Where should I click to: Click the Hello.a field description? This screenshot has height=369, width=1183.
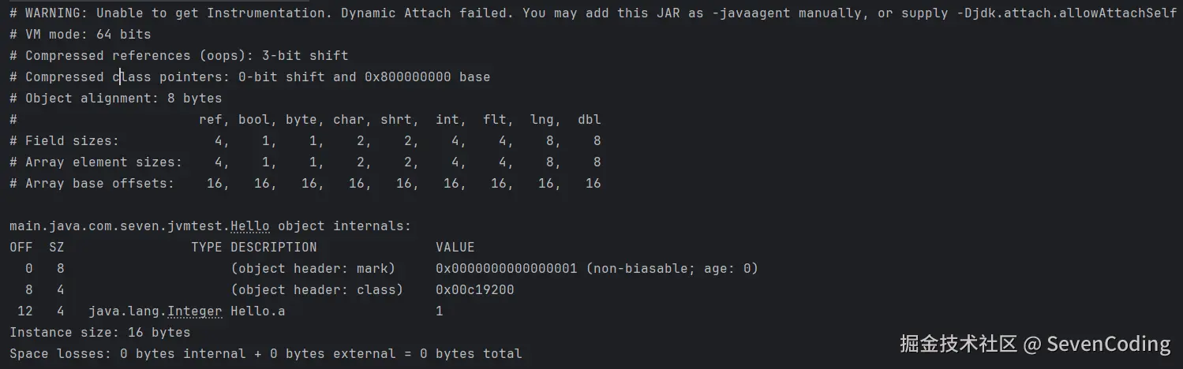pyautogui.click(x=257, y=311)
